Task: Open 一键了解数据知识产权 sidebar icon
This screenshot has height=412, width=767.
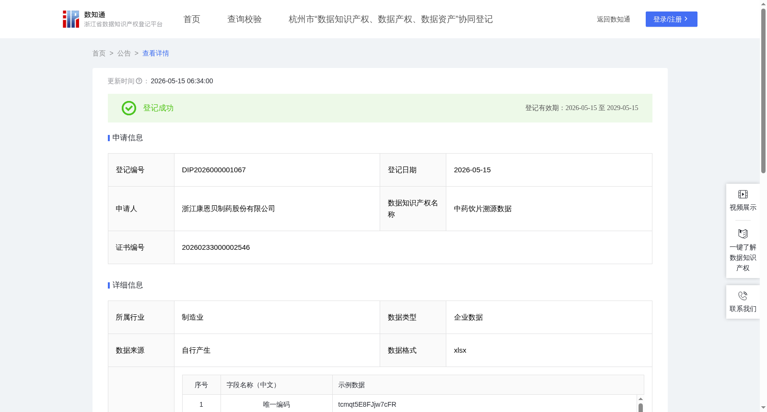Action: 743,234
